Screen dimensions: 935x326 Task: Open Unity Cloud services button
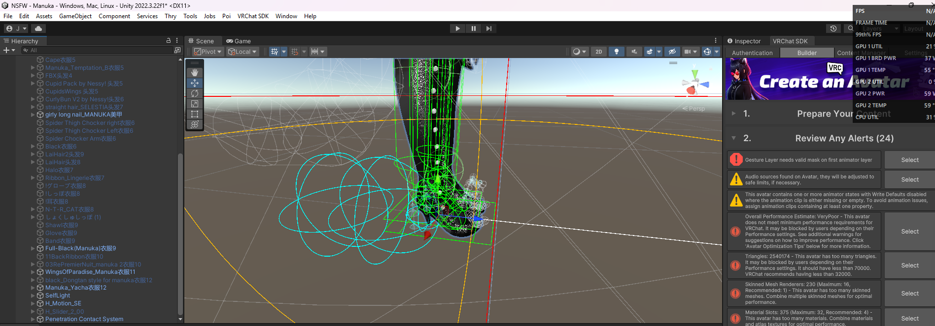pos(38,29)
